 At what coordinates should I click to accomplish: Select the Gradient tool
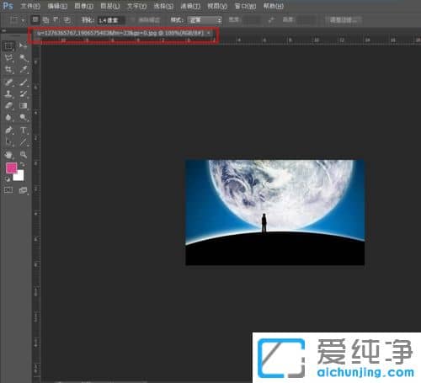point(24,106)
